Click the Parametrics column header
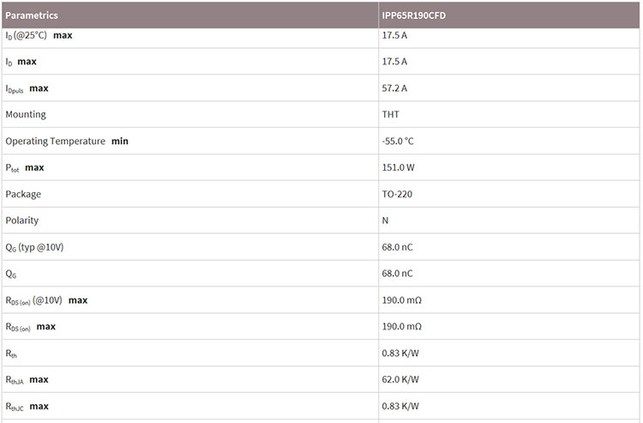This screenshot has height=423, width=643. click(32, 15)
